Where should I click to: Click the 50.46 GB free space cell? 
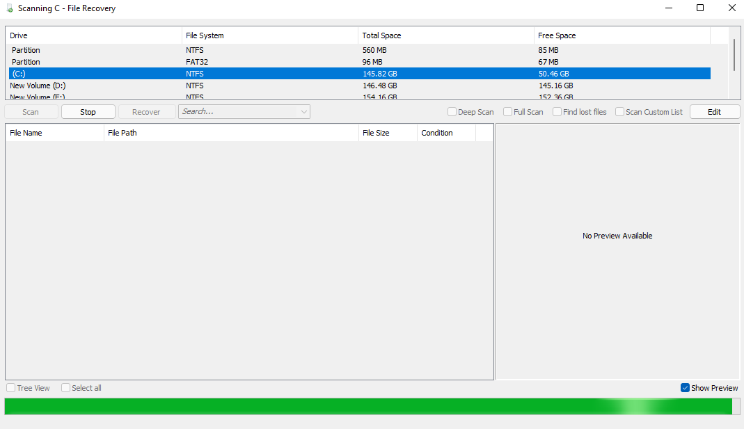pos(554,74)
